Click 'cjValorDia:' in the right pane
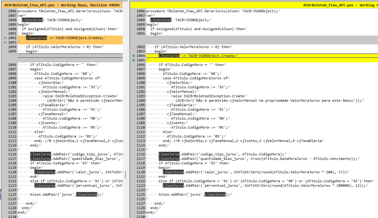 [178, 83]
